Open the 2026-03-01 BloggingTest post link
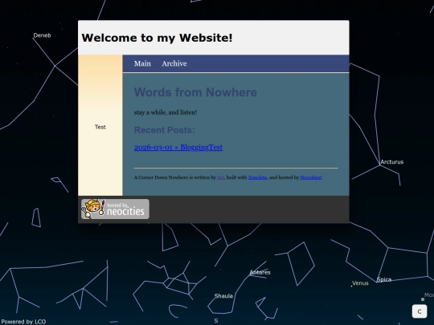The height and width of the screenshot is (325, 434). (x=178, y=148)
